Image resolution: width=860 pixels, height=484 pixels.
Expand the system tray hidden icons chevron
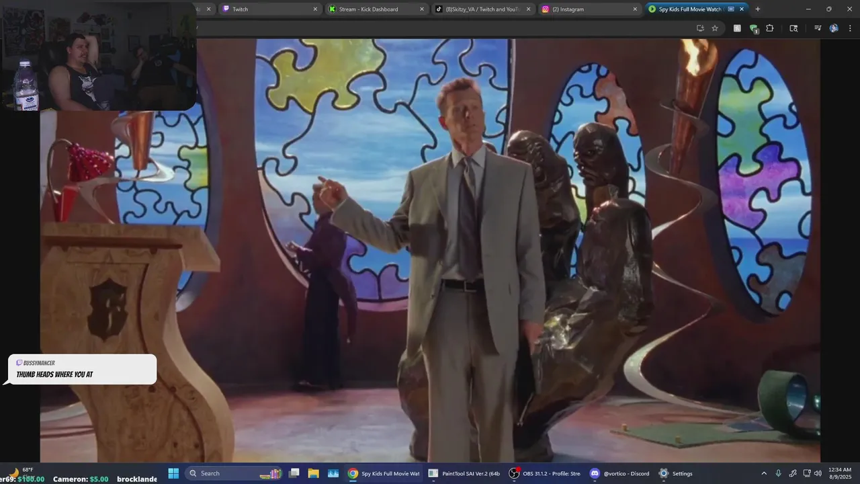point(764,473)
